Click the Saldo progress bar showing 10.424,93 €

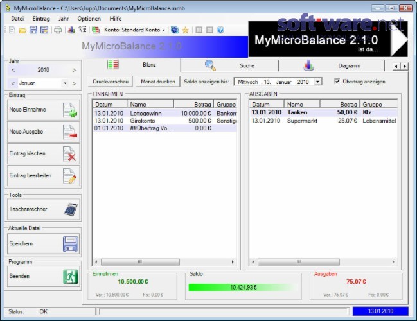[244, 287]
